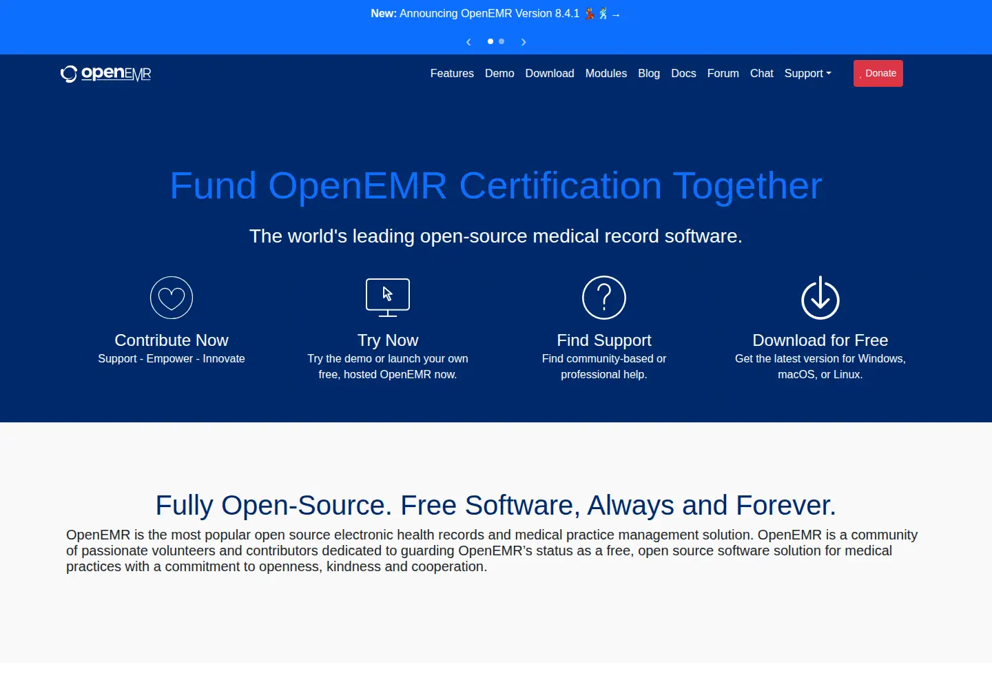
Task: Open the Modules navigation link
Action: [x=606, y=74]
